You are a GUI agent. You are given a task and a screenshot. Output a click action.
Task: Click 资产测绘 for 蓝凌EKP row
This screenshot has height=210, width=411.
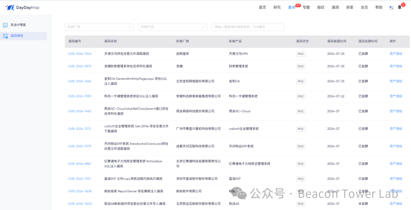point(396,178)
